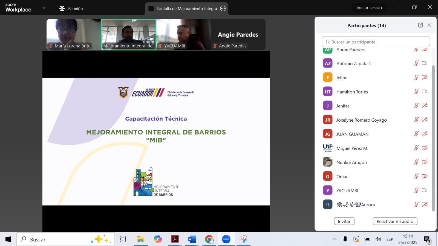Open the Zoom Workplace dropdown chevron
This screenshot has height=246, width=438.
(44, 8)
